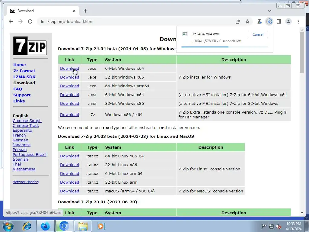This screenshot has width=309, height=232.
Task: Click the 7z2404-x64.exe file icon in downloads popup
Action: (185, 34)
